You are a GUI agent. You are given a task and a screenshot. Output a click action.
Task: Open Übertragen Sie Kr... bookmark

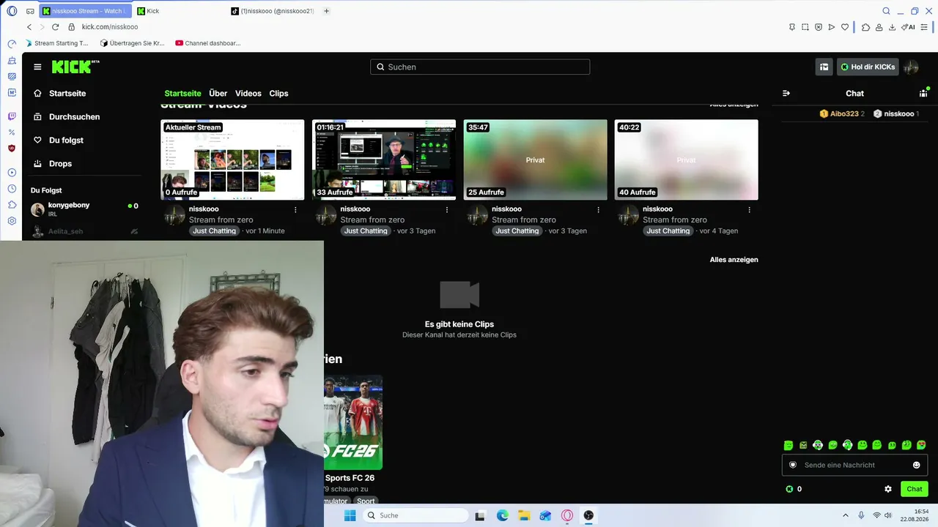pos(132,43)
